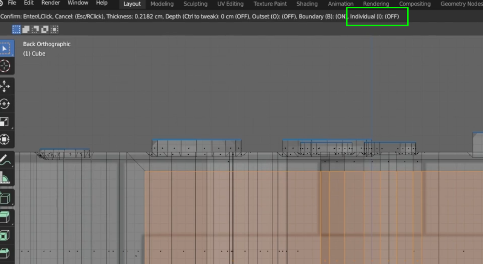Click the Boundary (B): (ON) status text
The image size is (483, 264).
point(323,17)
